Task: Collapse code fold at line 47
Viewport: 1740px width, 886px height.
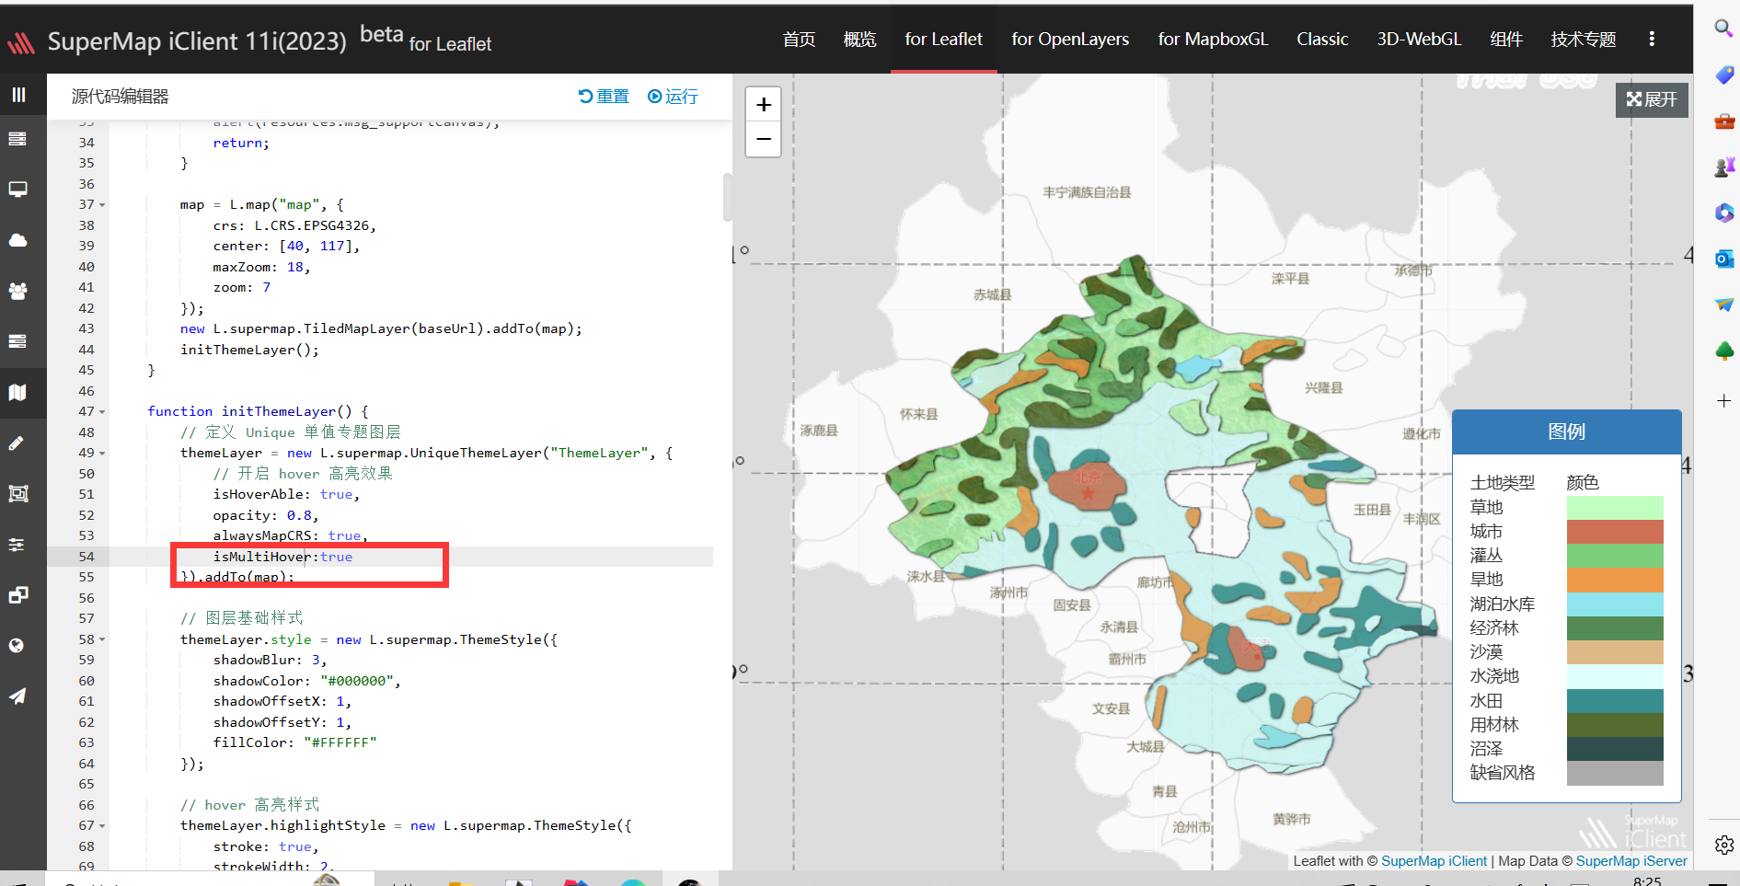Action: tap(102, 412)
